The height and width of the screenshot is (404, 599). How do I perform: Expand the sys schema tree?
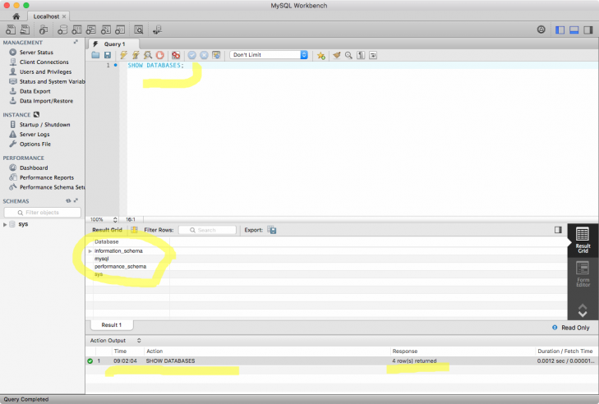click(x=5, y=224)
